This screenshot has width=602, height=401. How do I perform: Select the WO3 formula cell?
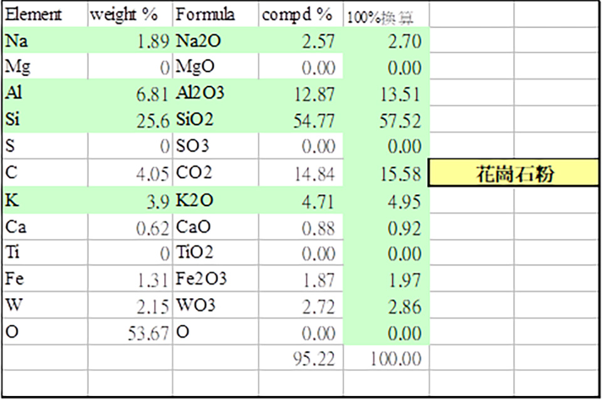point(215,305)
